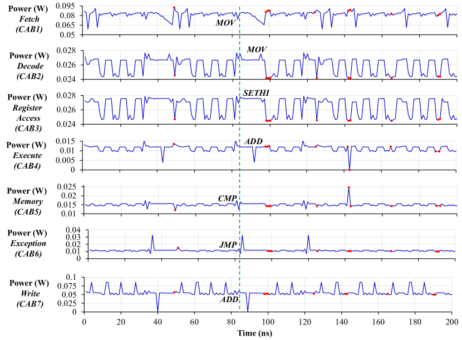Screen dimensions: 462x340
Task: Click the Execute stage label
Action: pos(27,155)
